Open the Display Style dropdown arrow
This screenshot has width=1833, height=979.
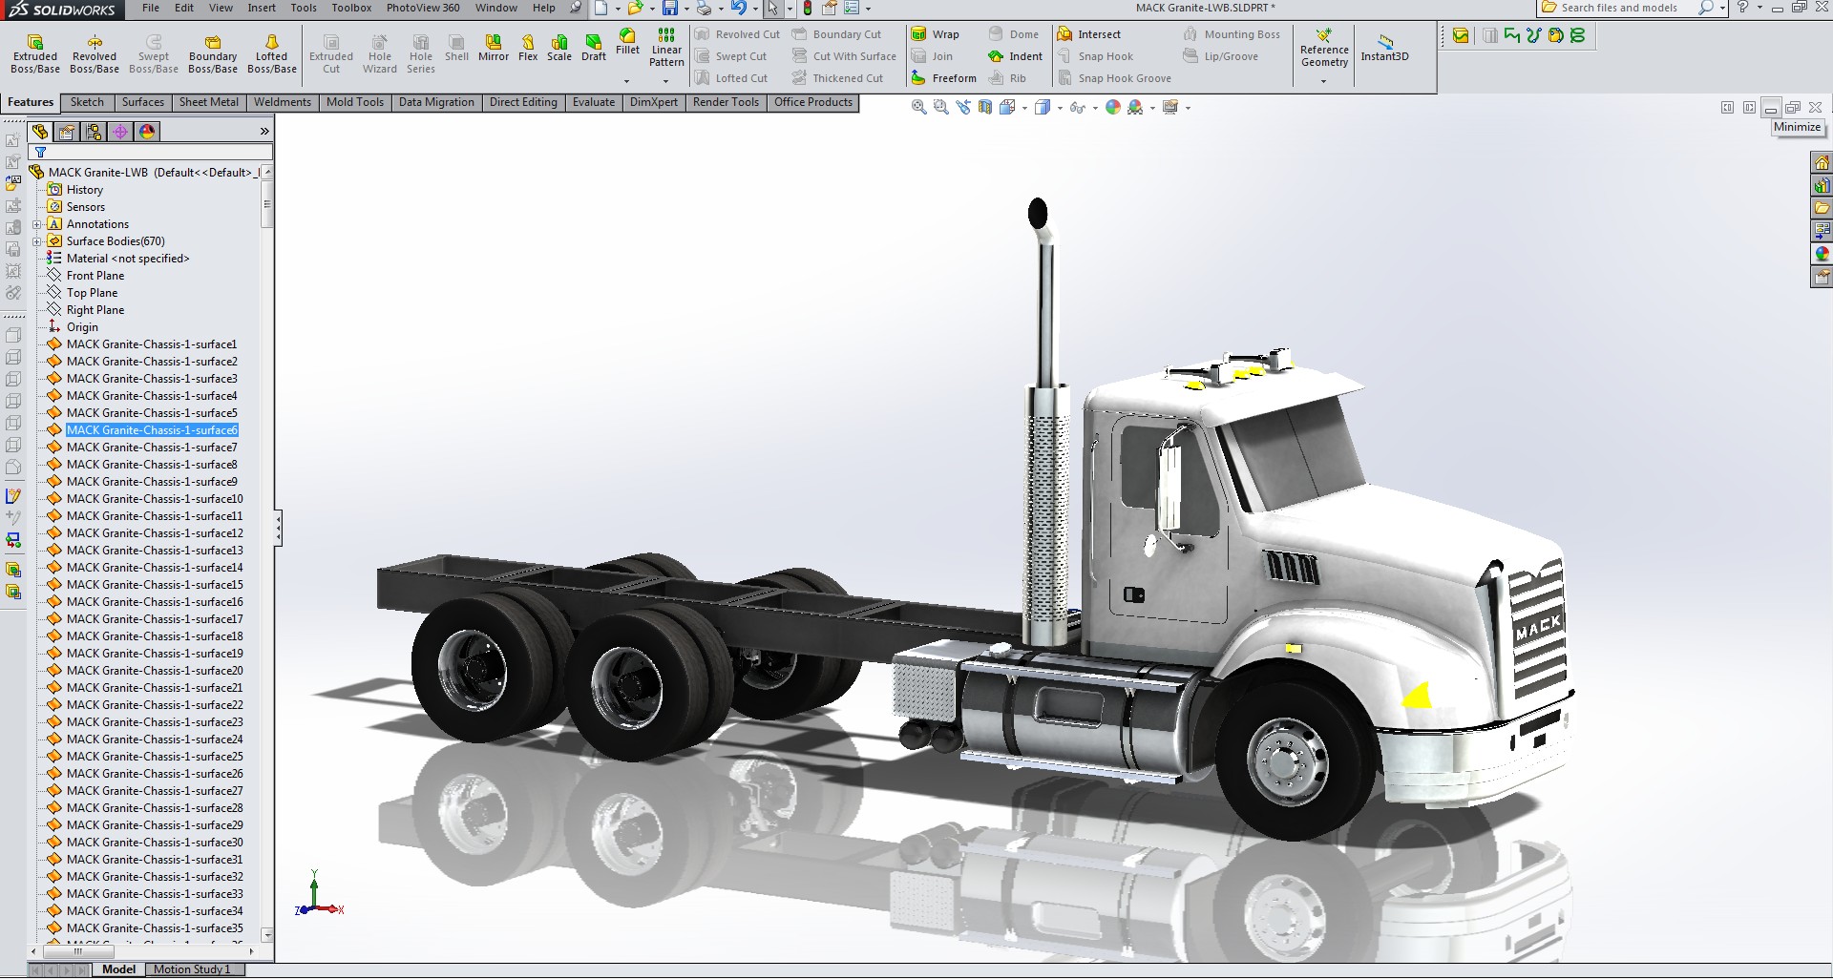pyautogui.click(x=1060, y=108)
